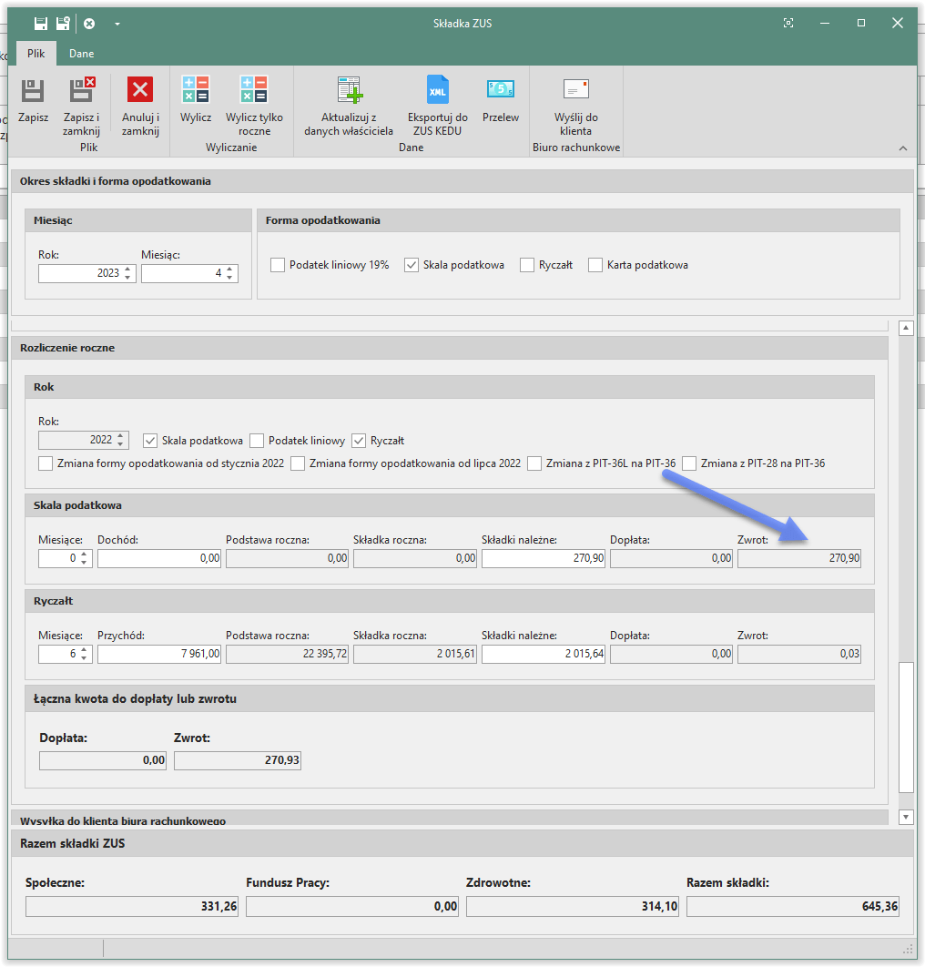Click the Dochód field in Skala podatkowa

[158, 558]
